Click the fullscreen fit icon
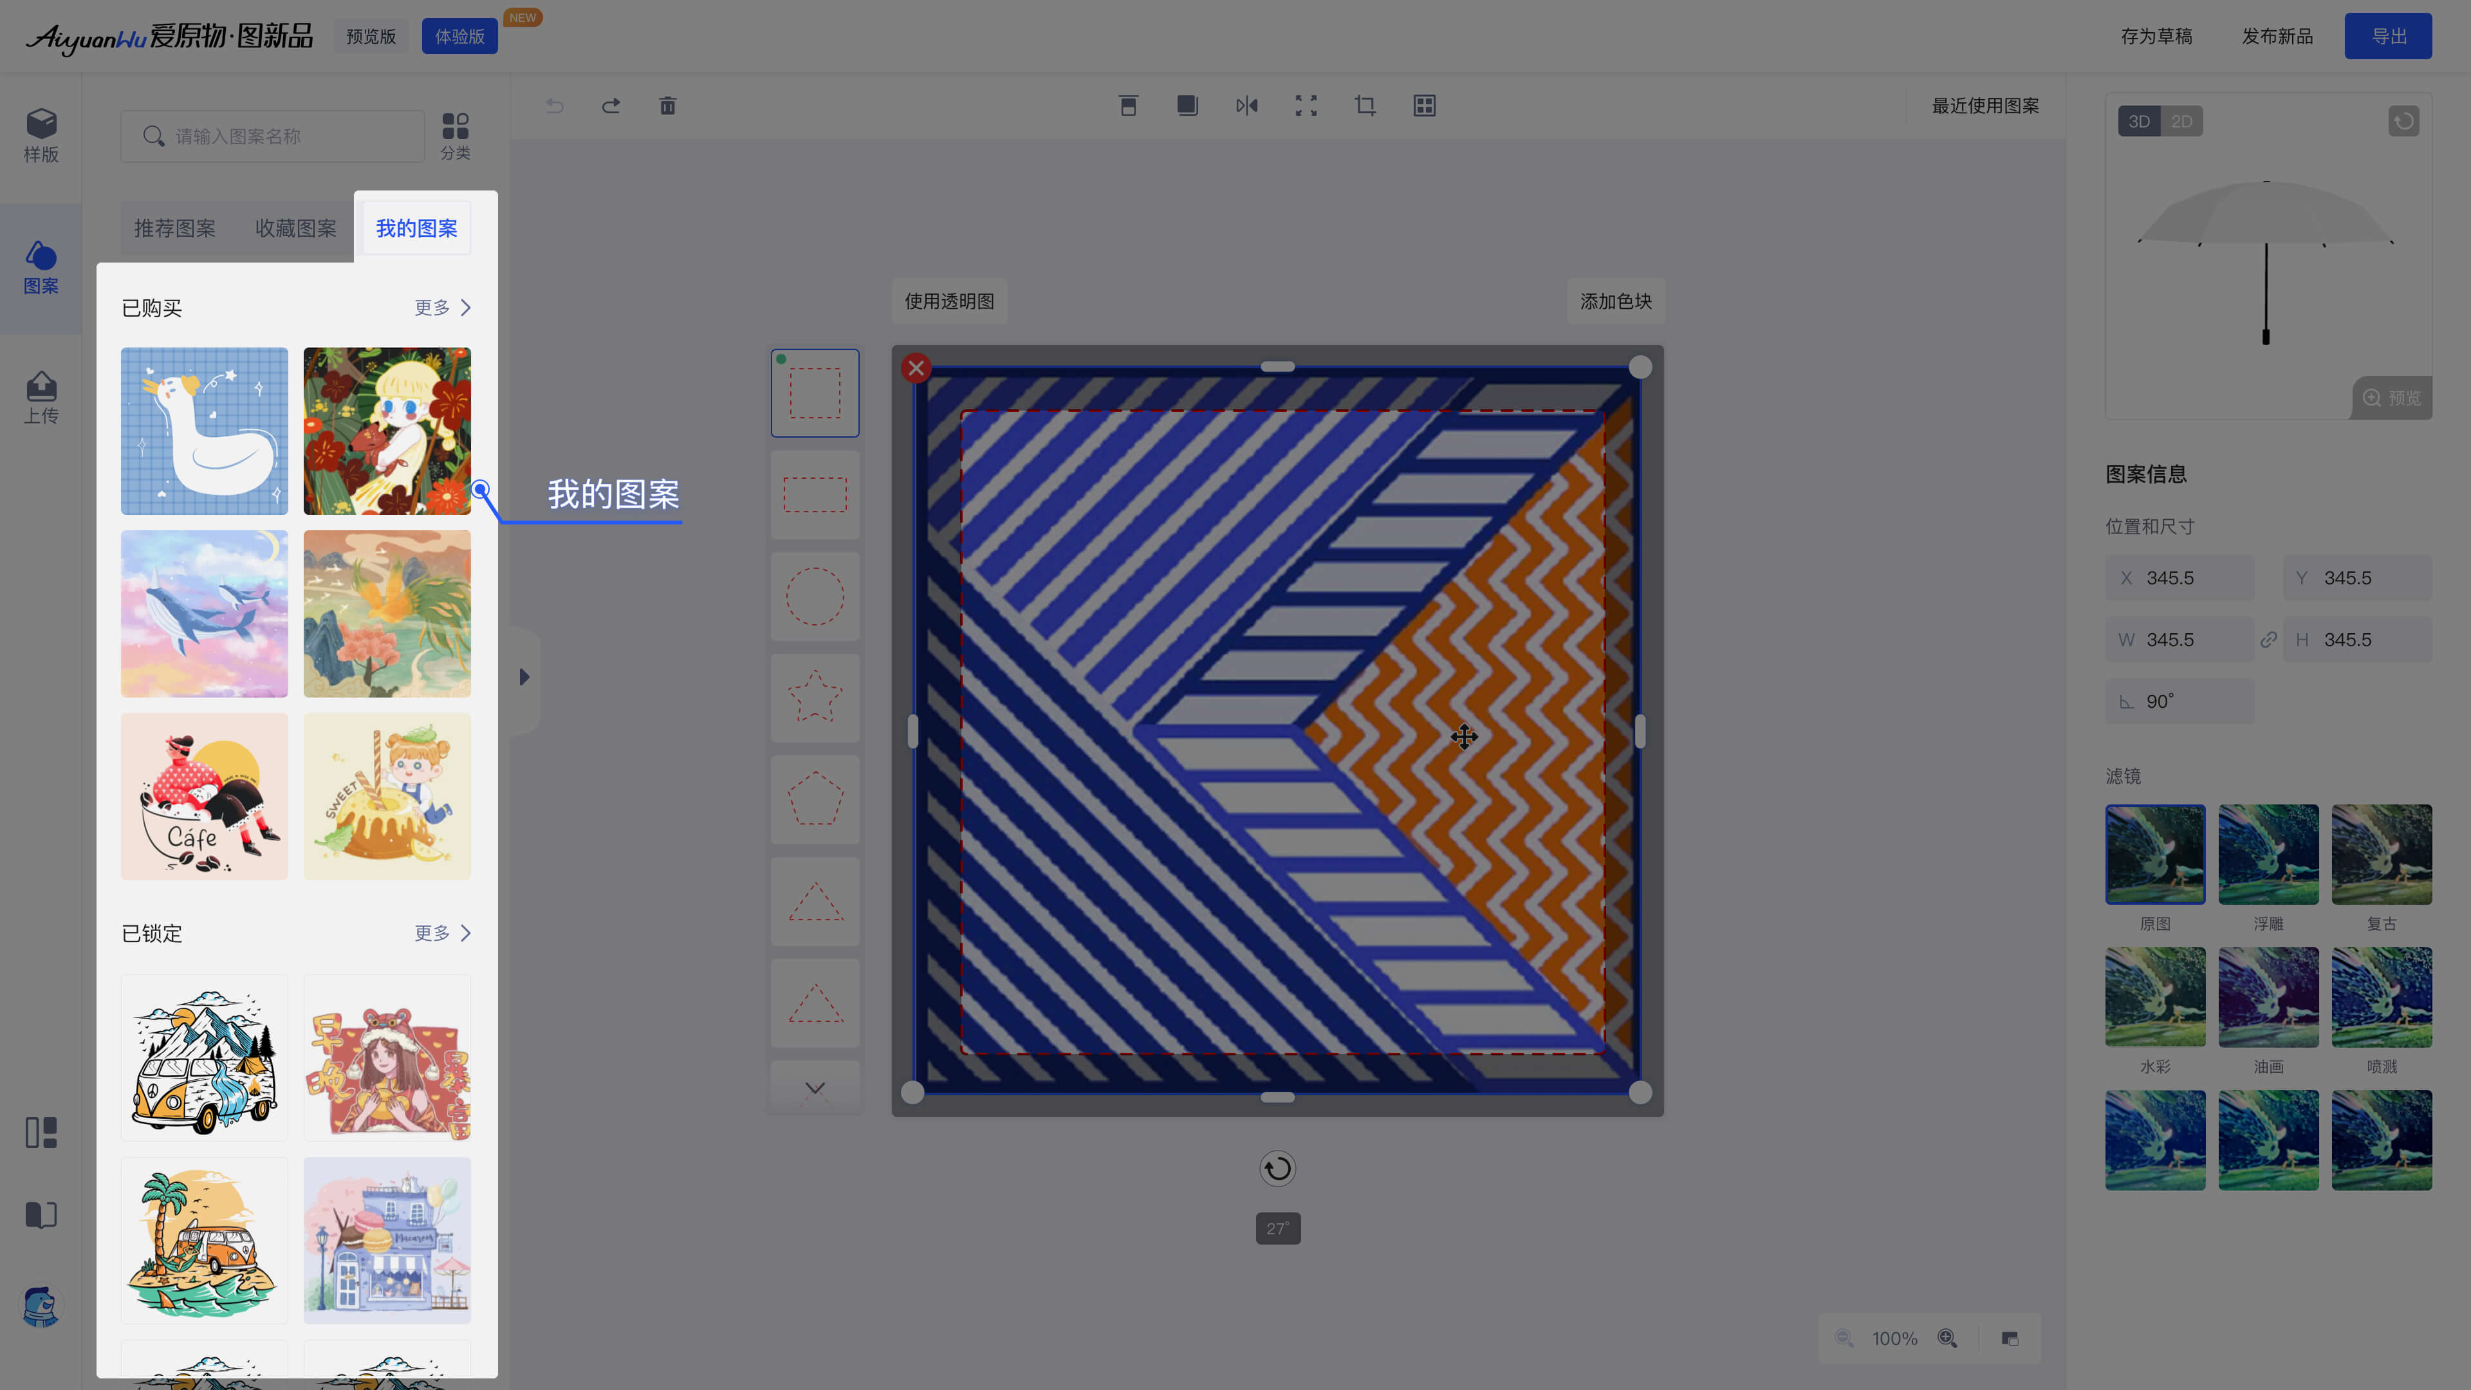 [1306, 106]
